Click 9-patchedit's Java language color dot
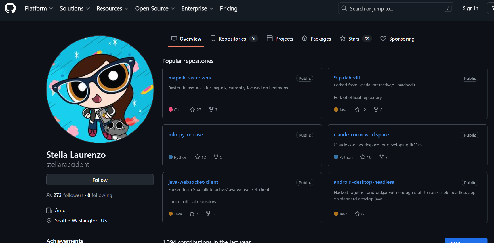Screen dimensions: 494x243 [336, 110]
